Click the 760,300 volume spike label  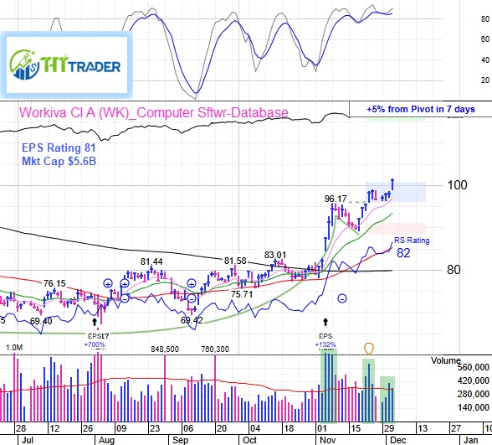click(215, 349)
